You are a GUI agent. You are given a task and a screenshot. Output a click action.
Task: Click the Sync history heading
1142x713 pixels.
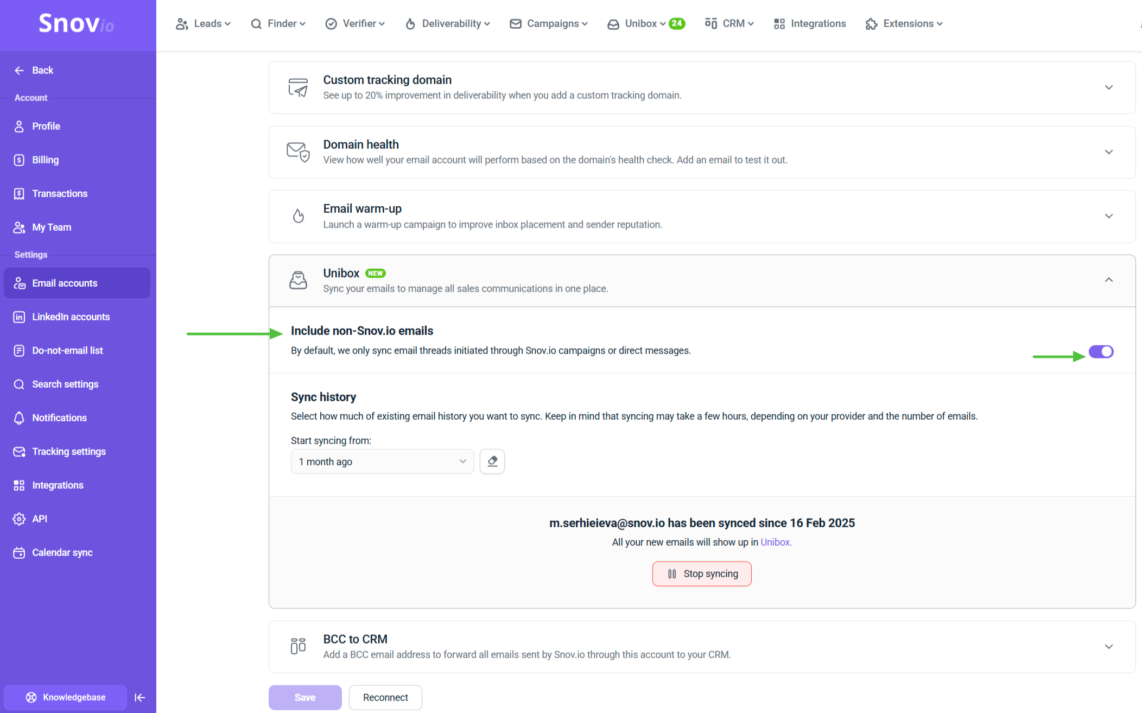coord(323,397)
